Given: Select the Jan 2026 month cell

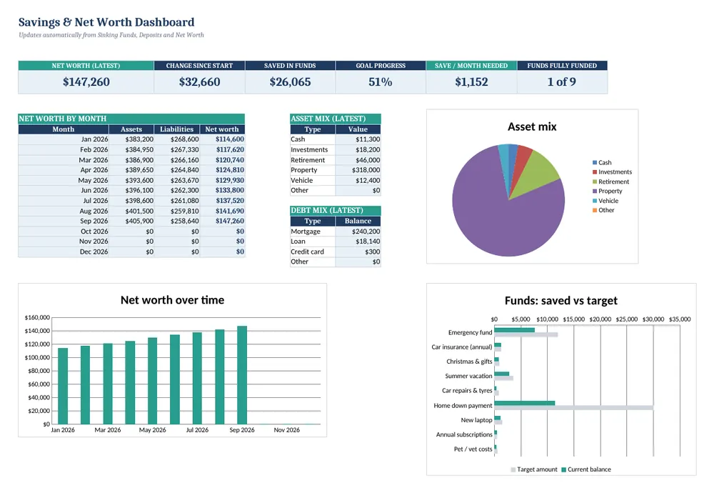Looking at the screenshot, I should click(64, 139).
